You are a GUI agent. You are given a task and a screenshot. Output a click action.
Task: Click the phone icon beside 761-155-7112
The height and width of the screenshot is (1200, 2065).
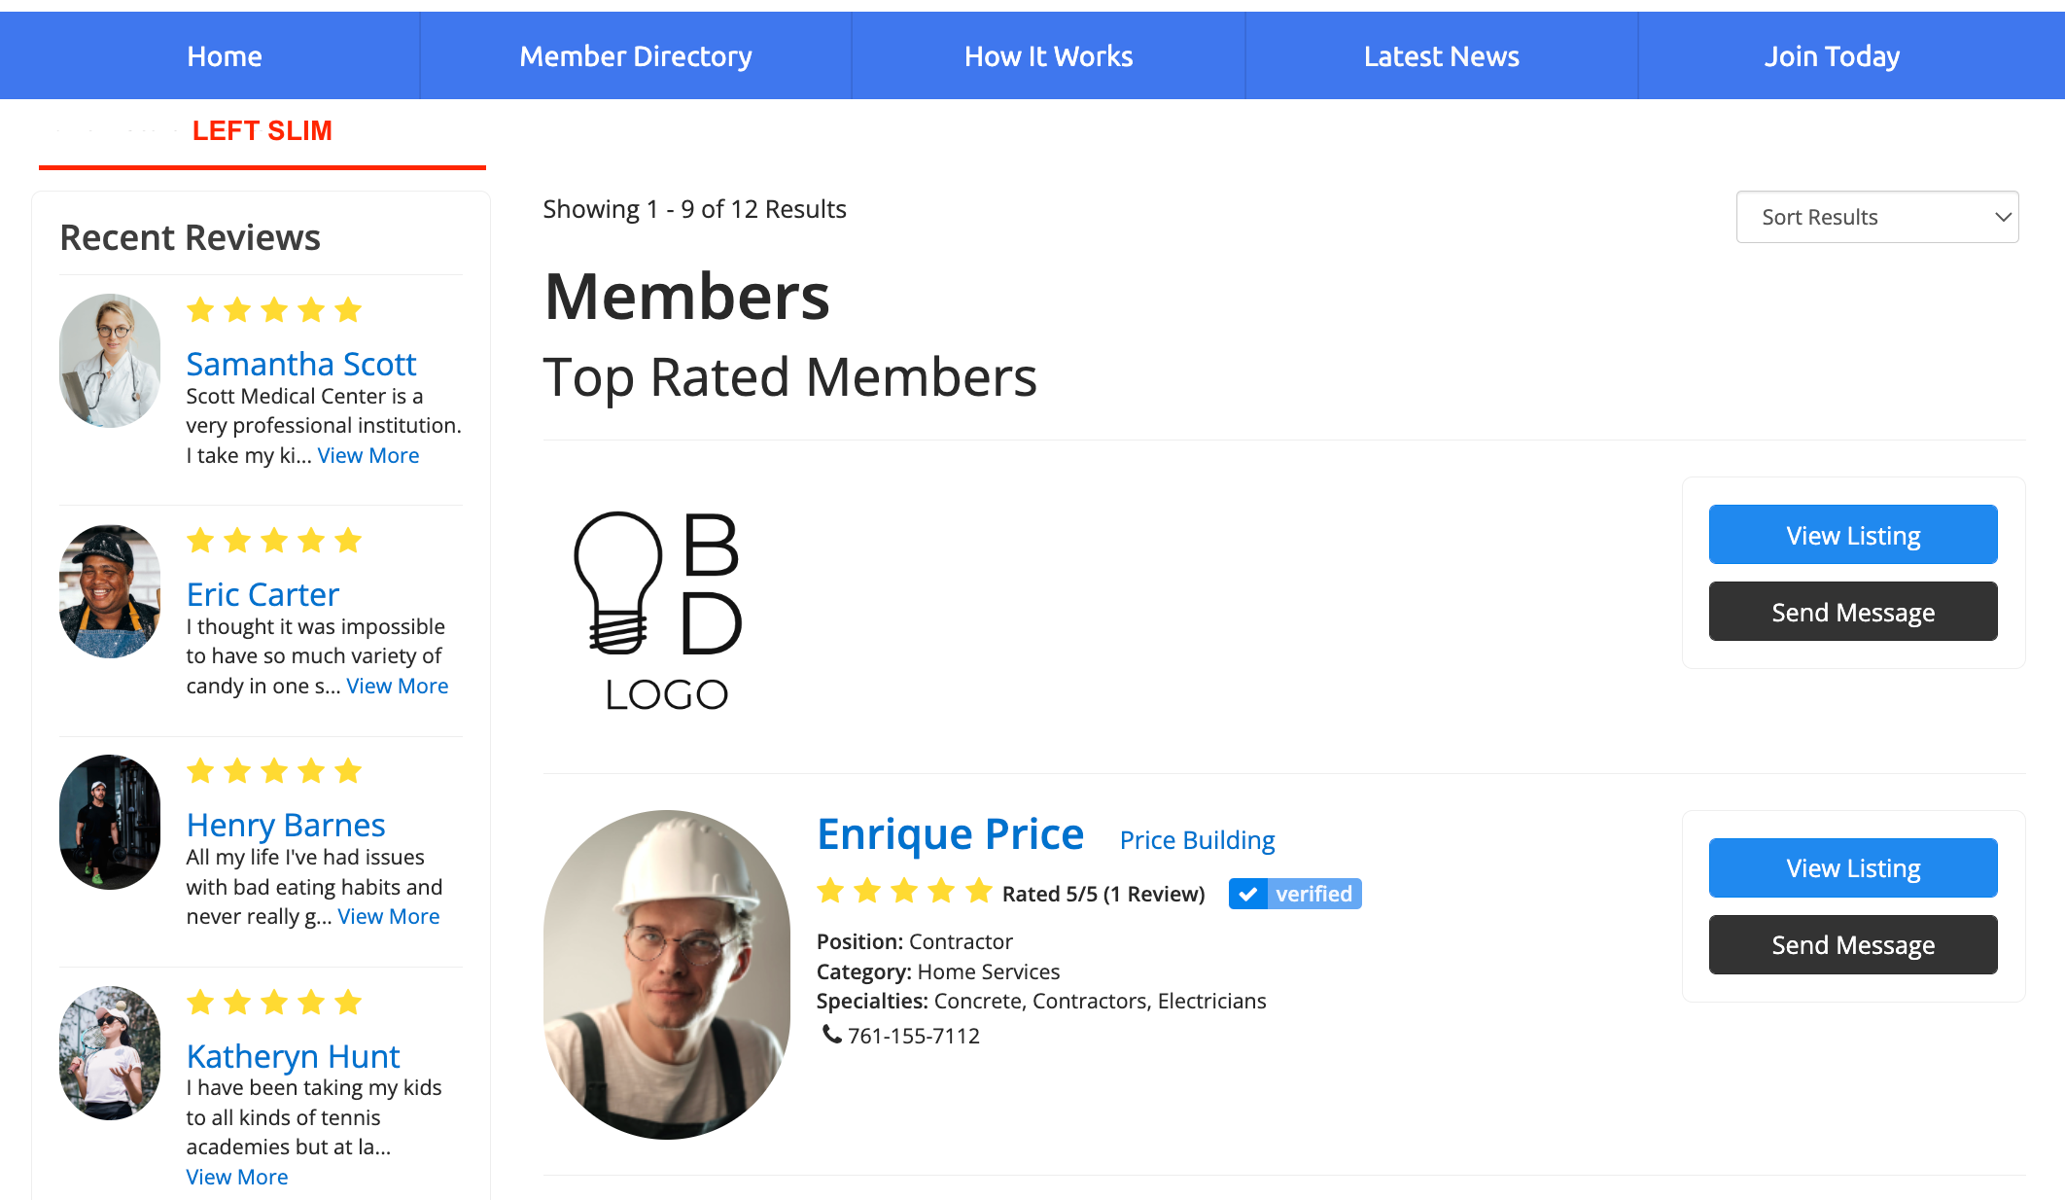(x=831, y=1036)
